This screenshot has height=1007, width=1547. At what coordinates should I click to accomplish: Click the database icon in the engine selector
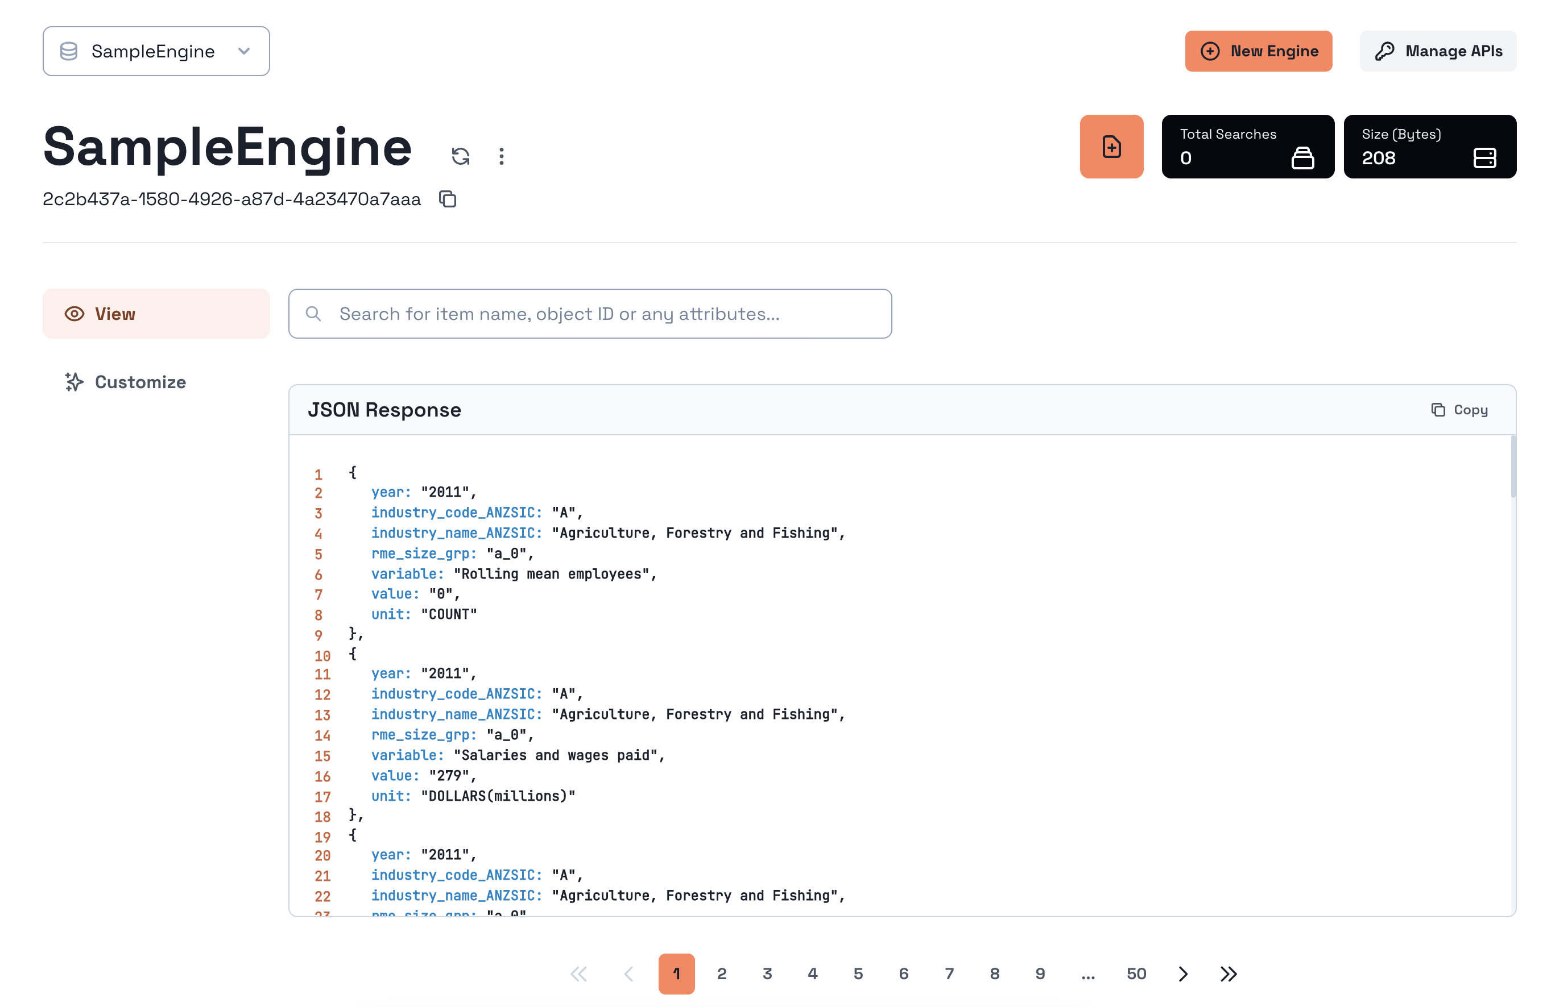[69, 51]
